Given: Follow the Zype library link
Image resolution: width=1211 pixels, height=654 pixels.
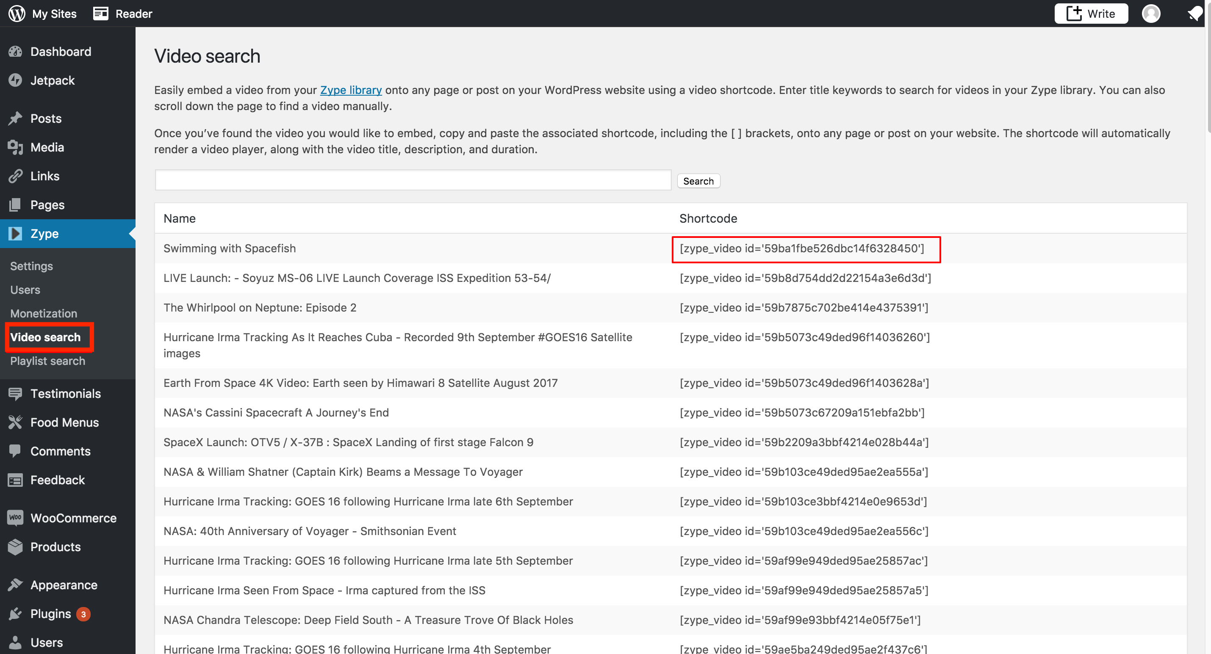Looking at the screenshot, I should (x=351, y=90).
